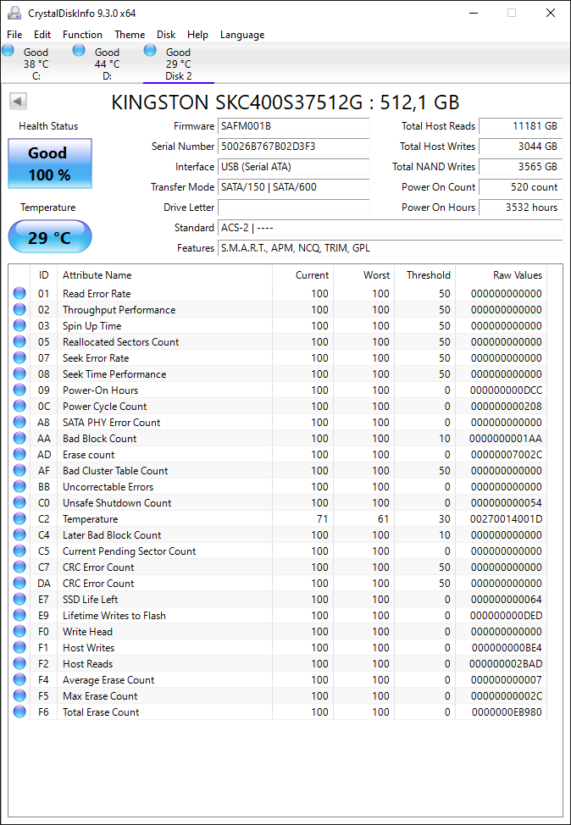Screen dimensions: 571x825
Task: Click the Total Host Reads value 11181 GB
Action: click(520, 126)
